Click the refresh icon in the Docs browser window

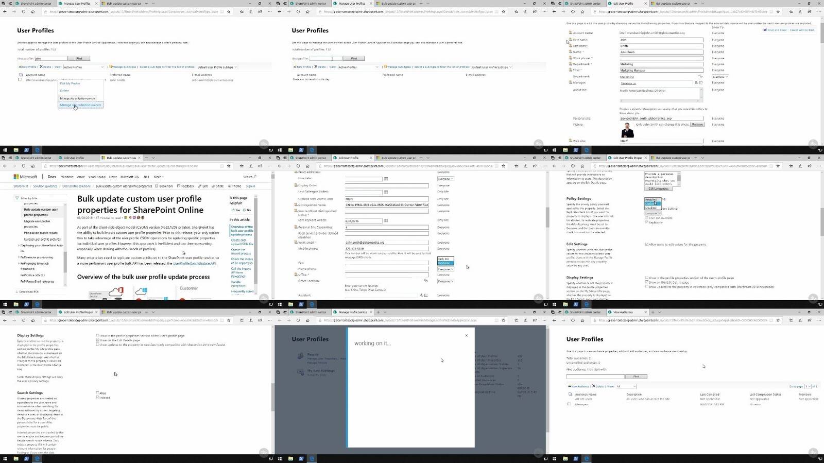pyautogui.click(x=23, y=166)
